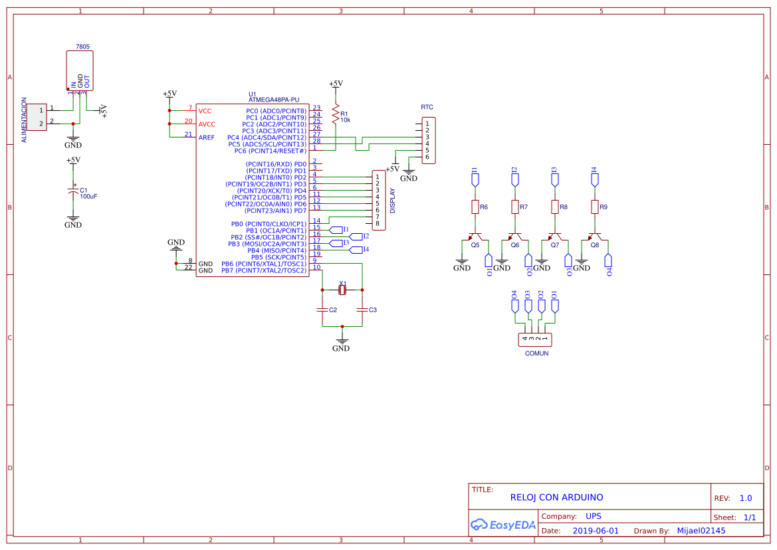
Task: Select the GND symbol below C1
Action: click(x=73, y=219)
